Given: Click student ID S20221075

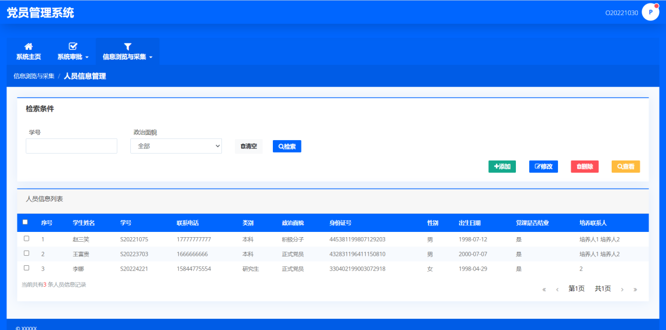Looking at the screenshot, I should [134, 239].
